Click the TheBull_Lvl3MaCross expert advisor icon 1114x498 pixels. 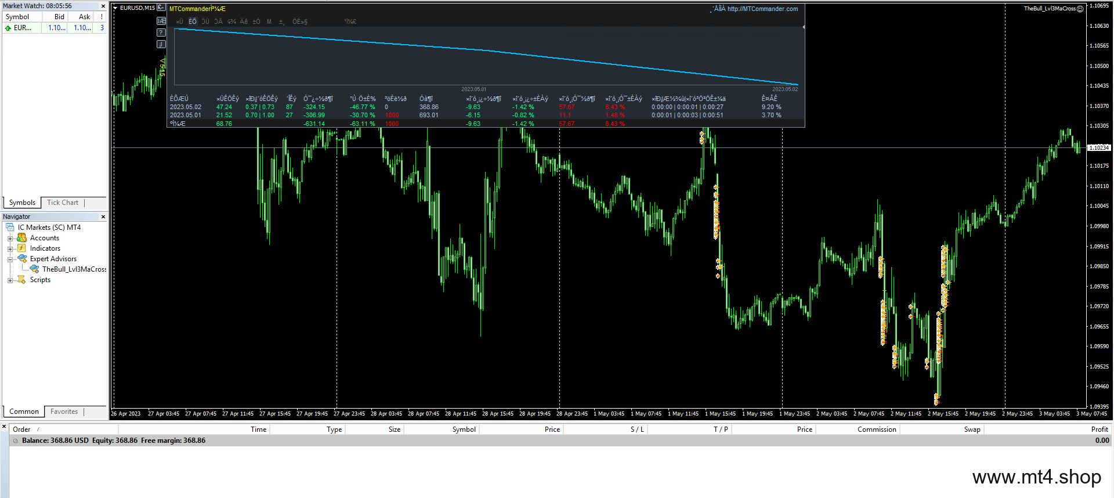34,269
